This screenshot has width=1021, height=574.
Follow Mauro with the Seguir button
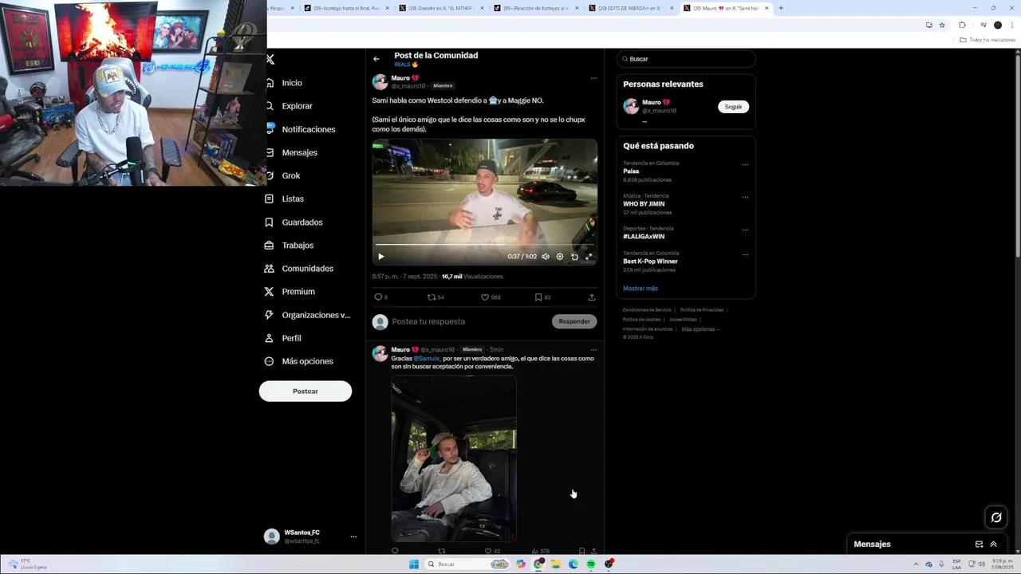coord(733,107)
